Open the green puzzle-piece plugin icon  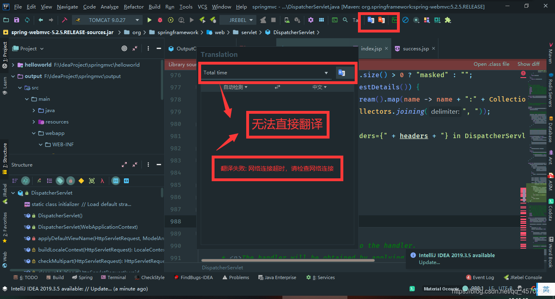(x=448, y=20)
